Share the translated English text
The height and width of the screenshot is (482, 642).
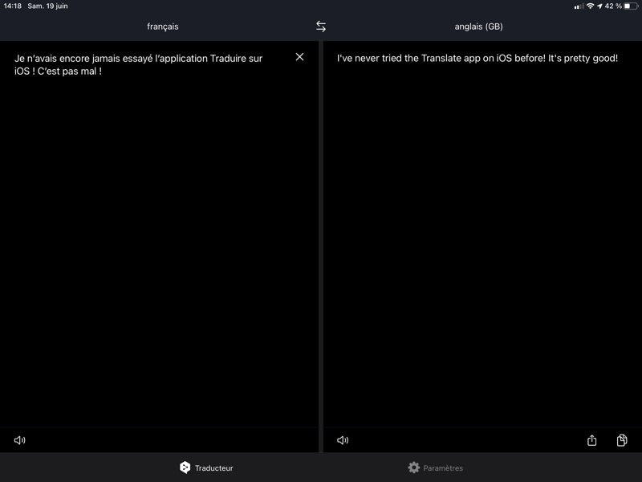592,440
